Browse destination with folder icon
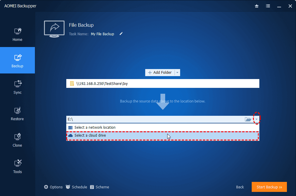 [248, 119]
